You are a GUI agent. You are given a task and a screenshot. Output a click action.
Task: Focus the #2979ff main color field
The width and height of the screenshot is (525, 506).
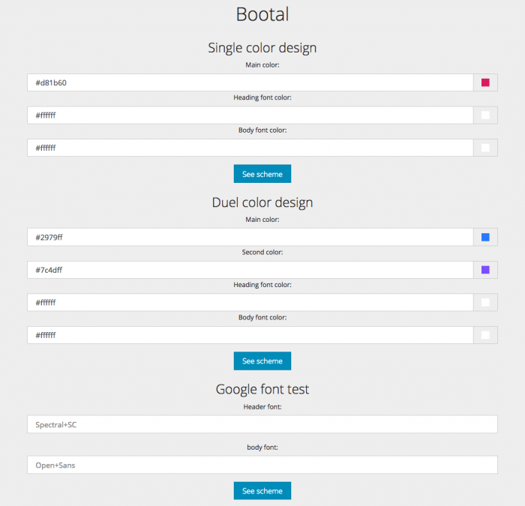tap(250, 238)
